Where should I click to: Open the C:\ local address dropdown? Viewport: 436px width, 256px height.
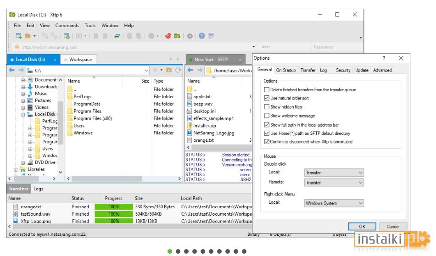tap(146, 70)
